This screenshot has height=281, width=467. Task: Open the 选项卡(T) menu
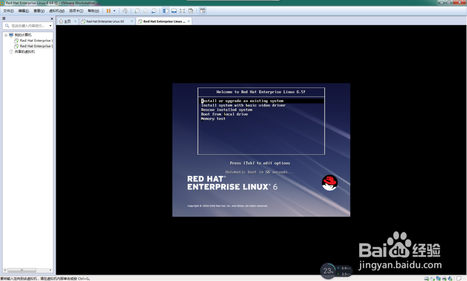click(x=76, y=11)
